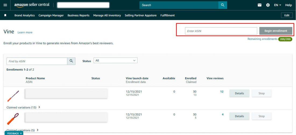This screenshot has width=296, height=135.
Task: Click the second product thumbnail image
Action: [13, 119]
